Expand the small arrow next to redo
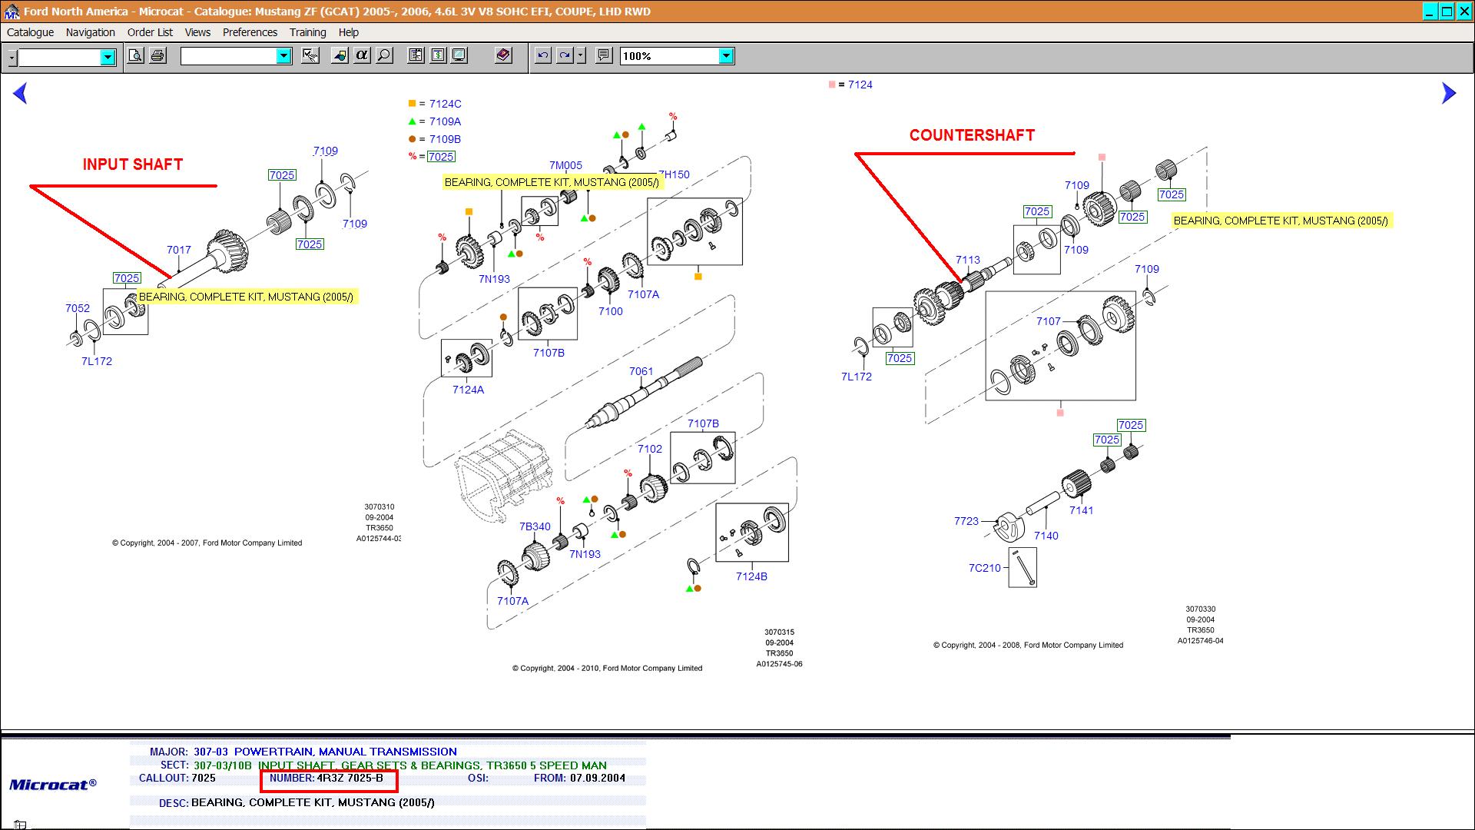1475x830 pixels. (x=581, y=55)
